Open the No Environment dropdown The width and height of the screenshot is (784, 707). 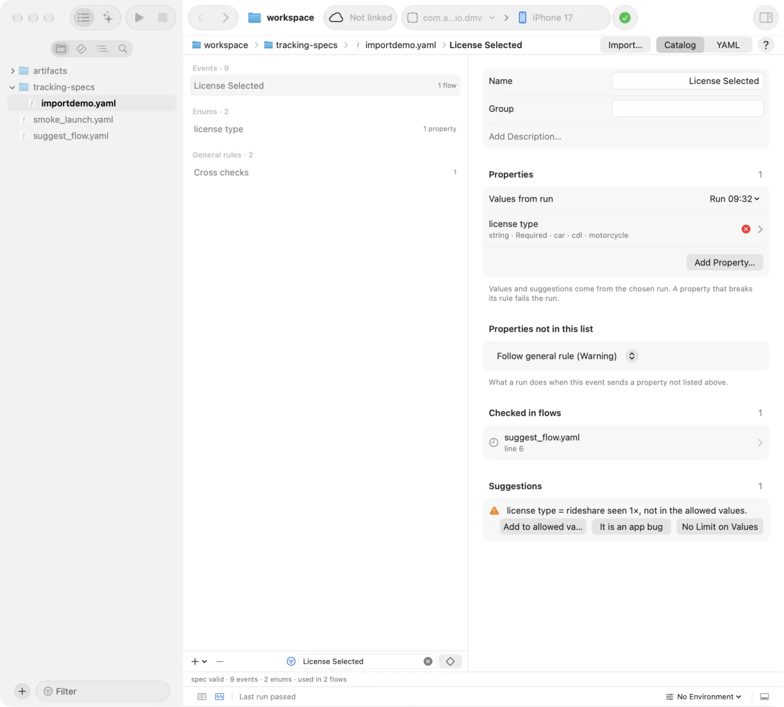703,697
